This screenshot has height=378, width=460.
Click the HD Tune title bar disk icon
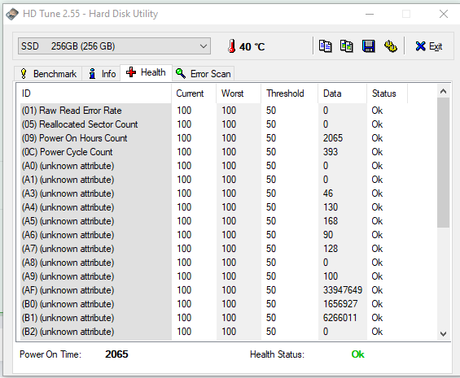[x=12, y=14]
